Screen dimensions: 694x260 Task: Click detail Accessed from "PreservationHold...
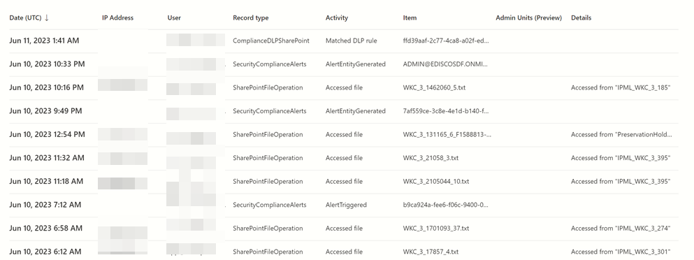tap(621, 135)
